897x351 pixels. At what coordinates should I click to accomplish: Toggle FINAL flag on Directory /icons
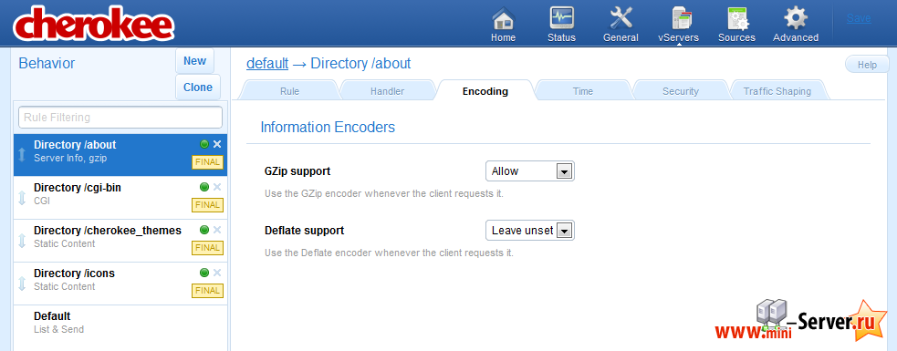pos(207,291)
